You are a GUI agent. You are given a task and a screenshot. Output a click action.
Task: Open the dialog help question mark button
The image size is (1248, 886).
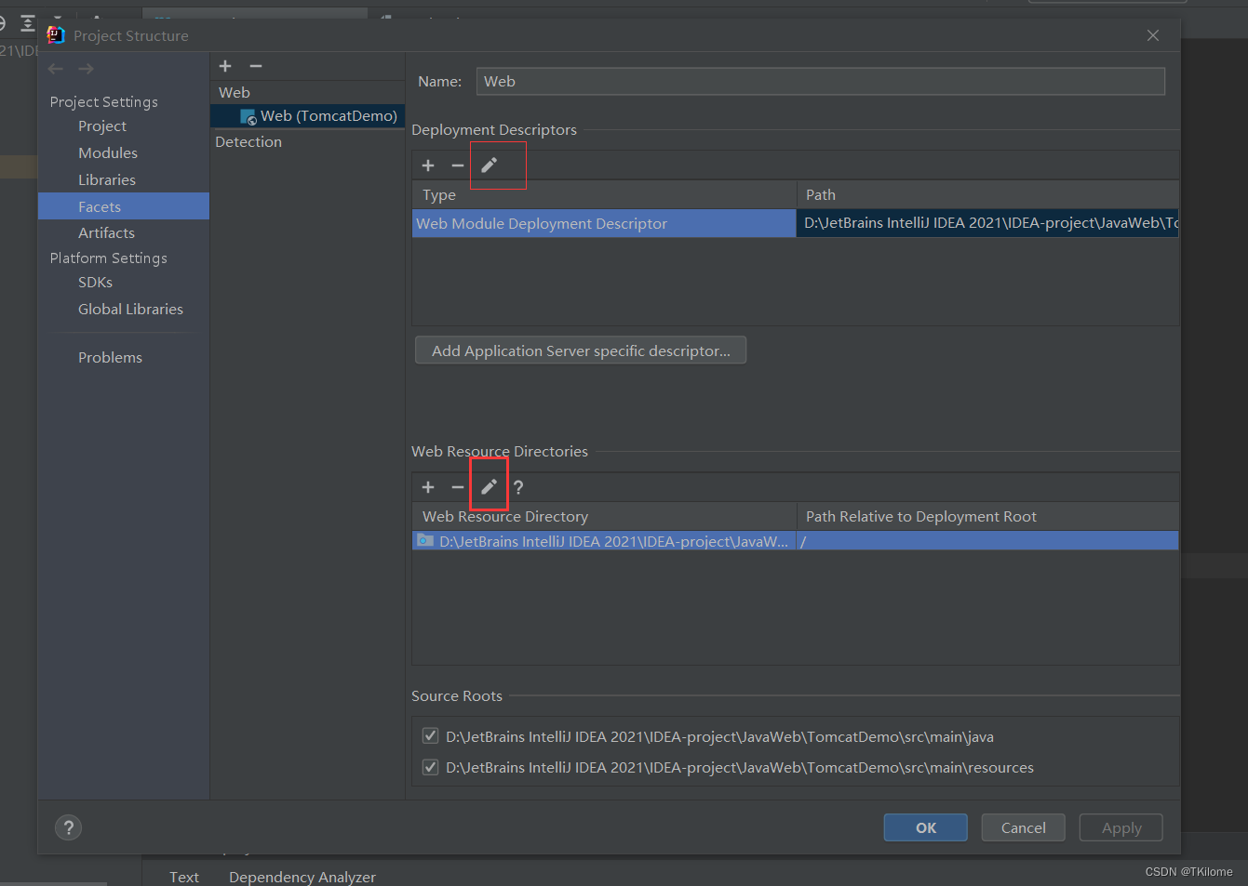point(68,827)
